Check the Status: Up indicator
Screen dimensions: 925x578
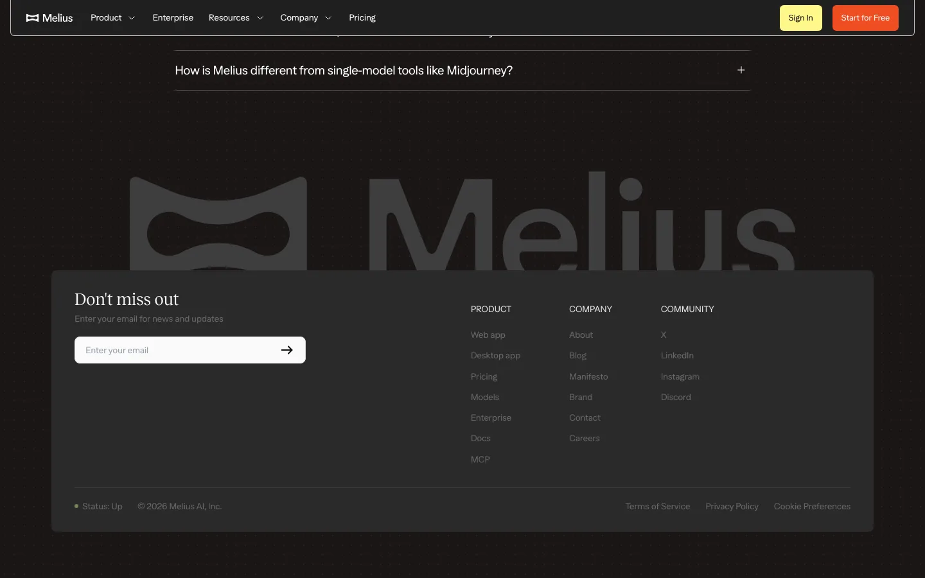tap(98, 506)
